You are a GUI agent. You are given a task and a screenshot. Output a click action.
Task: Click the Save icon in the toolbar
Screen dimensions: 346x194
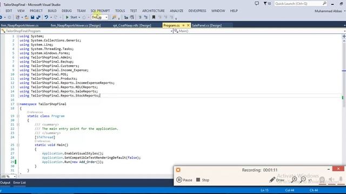pyautogui.click(x=32, y=17)
